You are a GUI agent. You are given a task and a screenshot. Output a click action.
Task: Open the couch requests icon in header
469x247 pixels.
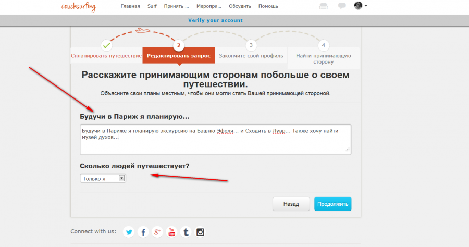pyautogui.click(x=323, y=6)
